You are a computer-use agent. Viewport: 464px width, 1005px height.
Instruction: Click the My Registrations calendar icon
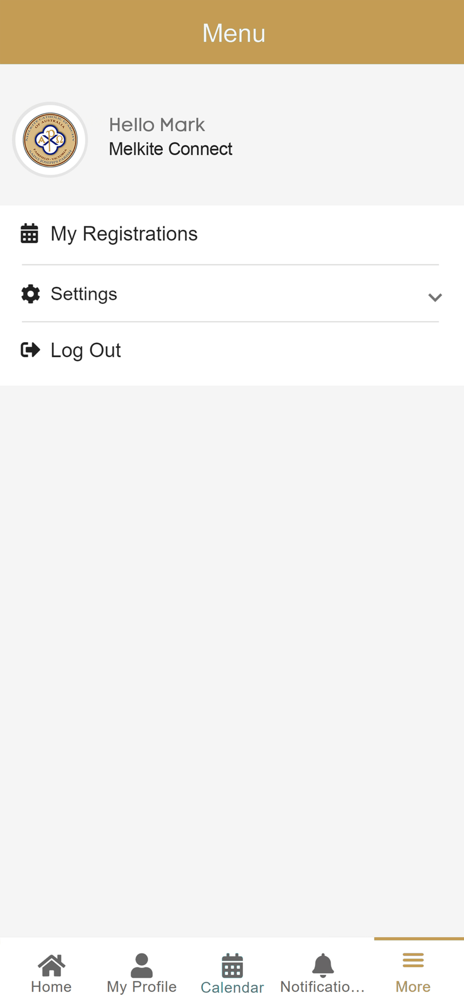click(x=29, y=234)
